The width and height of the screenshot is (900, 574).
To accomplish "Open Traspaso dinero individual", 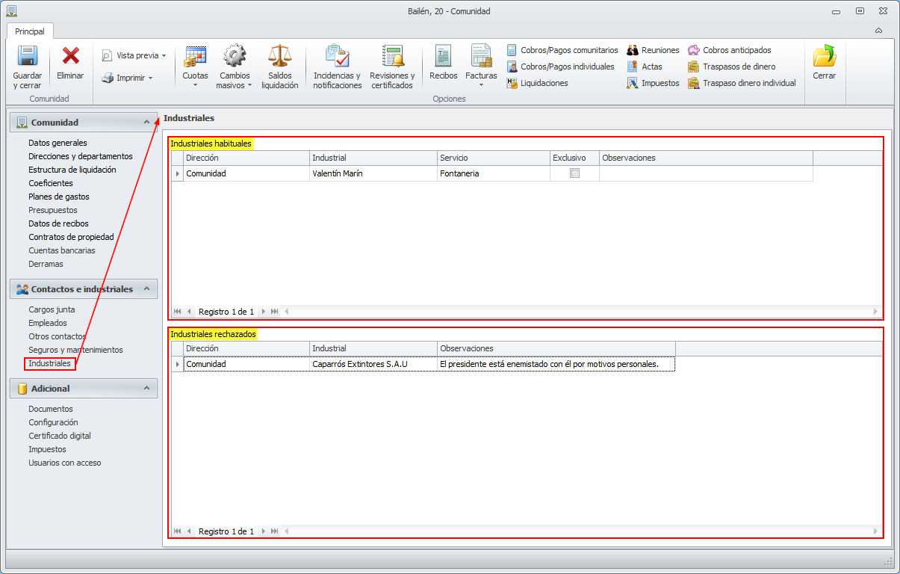I will pyautogui.click(x=742, y=83).
